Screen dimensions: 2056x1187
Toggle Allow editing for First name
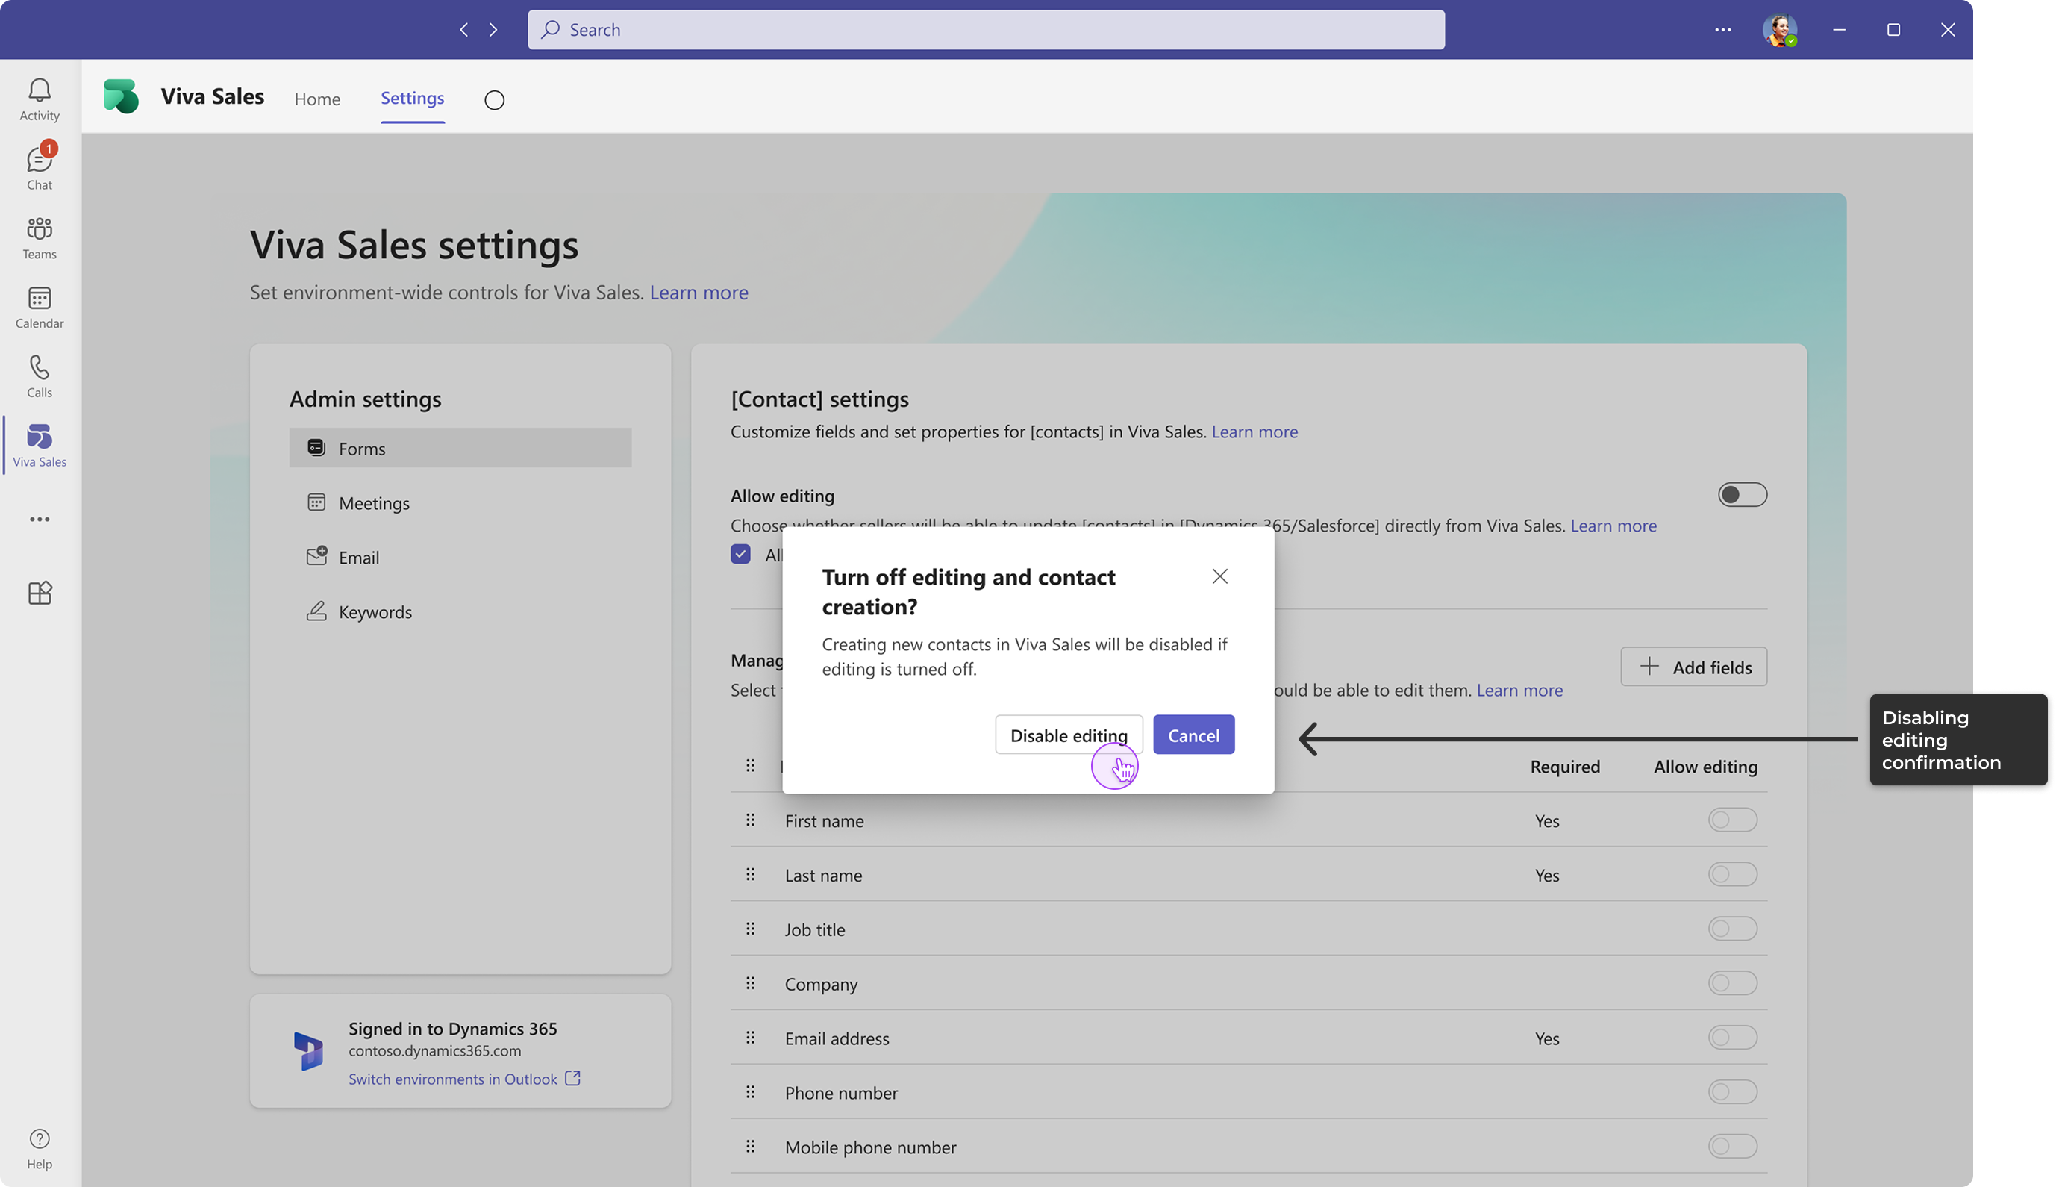[x=1732, y=820]
